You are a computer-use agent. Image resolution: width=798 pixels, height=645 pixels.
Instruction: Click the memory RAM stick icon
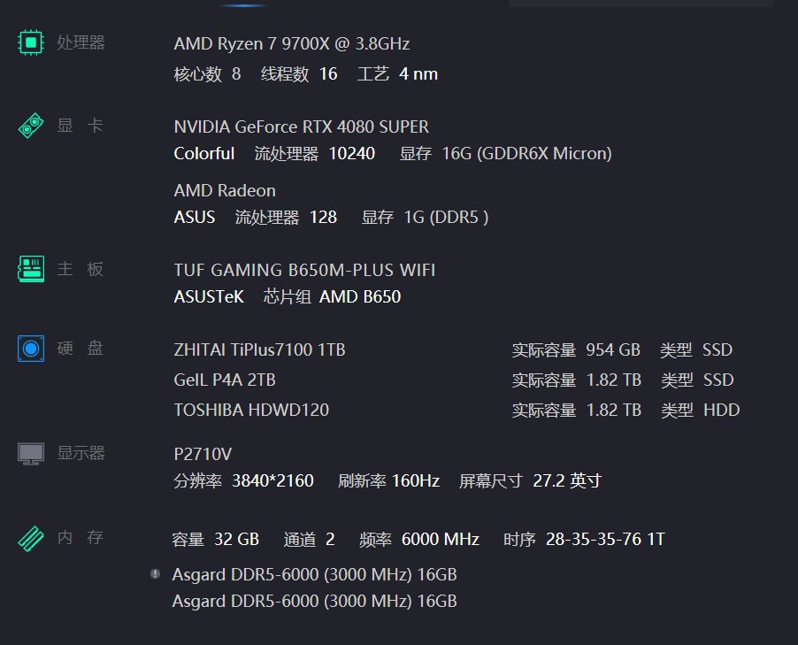point(31,539)
